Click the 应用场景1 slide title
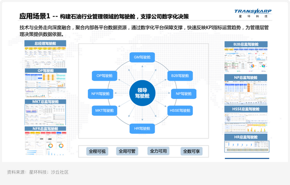 104,16
